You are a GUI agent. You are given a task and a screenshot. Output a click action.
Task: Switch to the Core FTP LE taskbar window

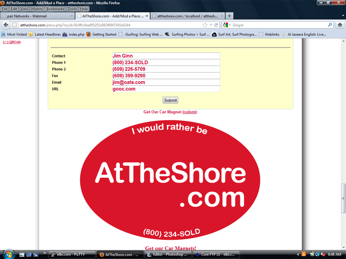(216, 255)
